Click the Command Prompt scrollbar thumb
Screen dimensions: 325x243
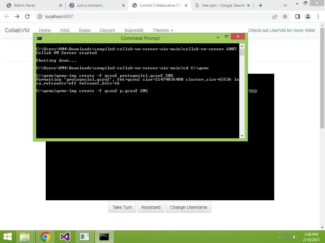[242, 52]
